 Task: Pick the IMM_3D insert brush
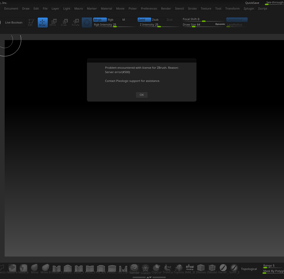(190, 269)
